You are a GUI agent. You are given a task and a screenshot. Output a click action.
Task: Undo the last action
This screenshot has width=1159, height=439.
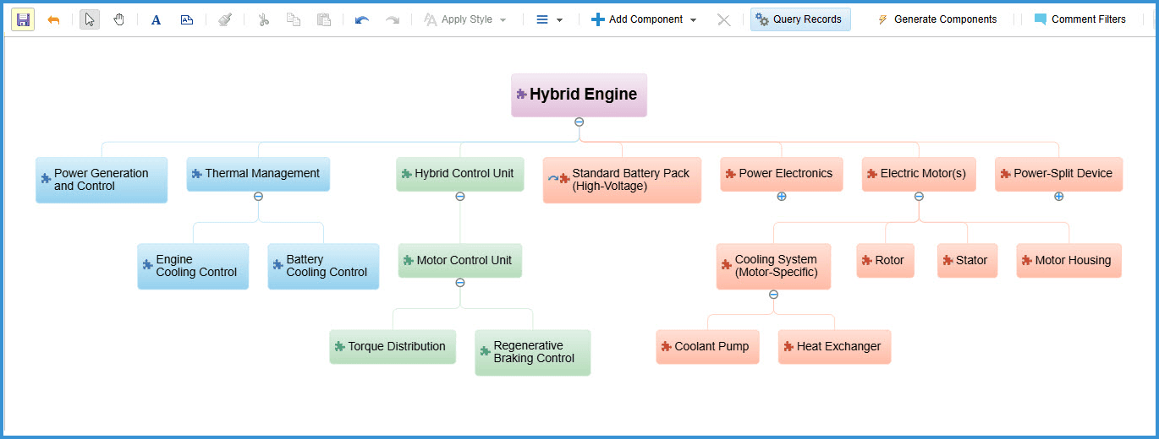point(362,19)
